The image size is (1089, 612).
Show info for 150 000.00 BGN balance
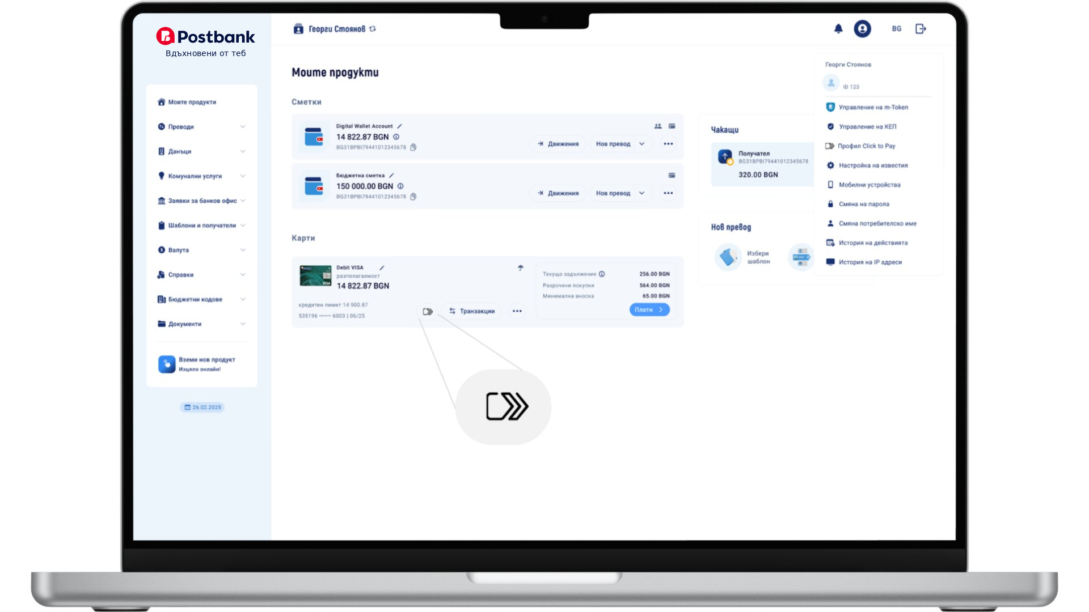pos(400,186)
